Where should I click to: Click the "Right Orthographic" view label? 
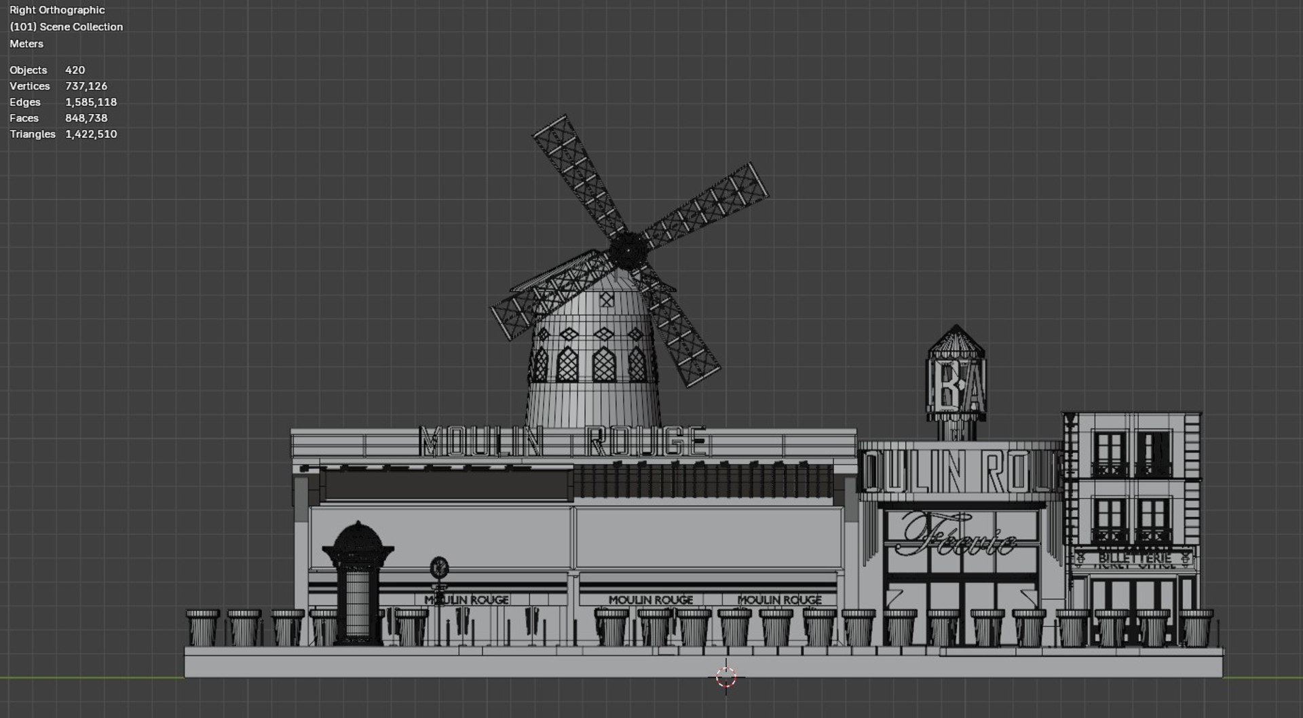57,10
